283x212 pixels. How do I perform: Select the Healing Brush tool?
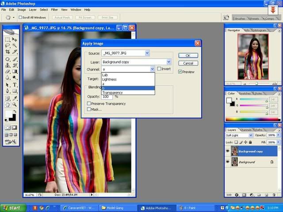tap(8, 59)
